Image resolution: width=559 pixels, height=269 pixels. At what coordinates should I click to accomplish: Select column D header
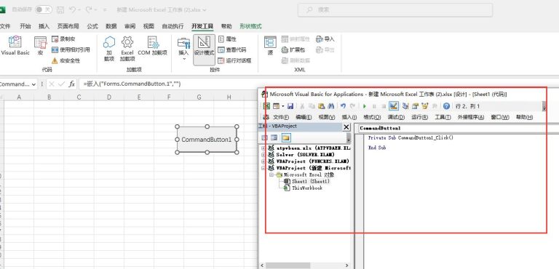(108, 97)
